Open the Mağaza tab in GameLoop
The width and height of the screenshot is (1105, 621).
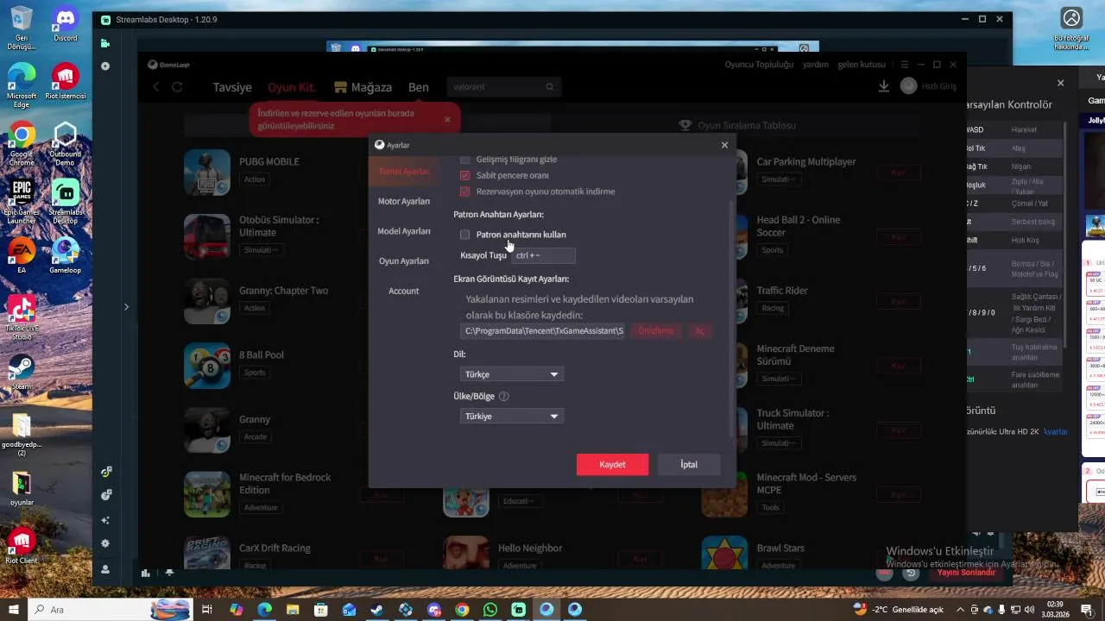pos(363,87)
